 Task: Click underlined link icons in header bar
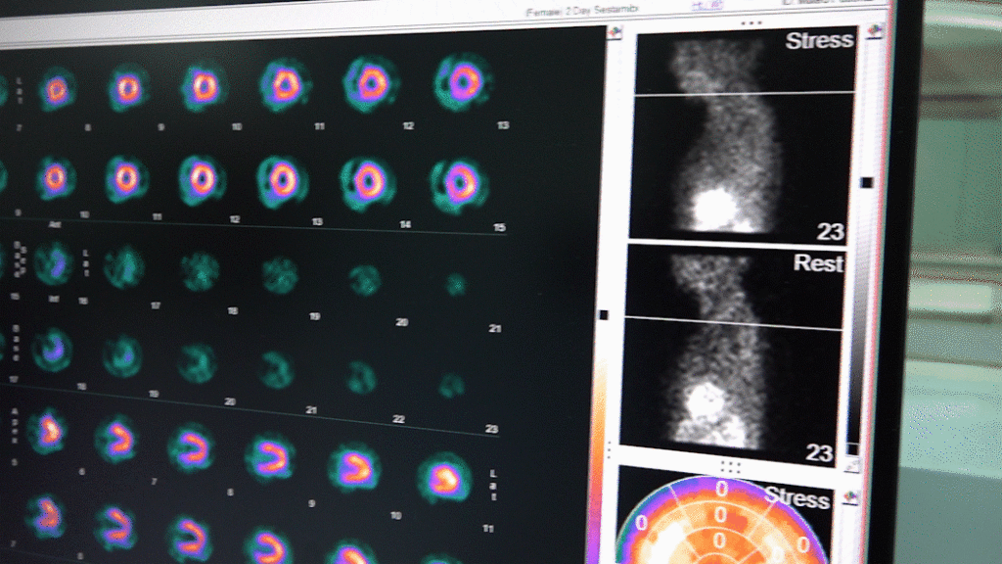coord(706,6)
